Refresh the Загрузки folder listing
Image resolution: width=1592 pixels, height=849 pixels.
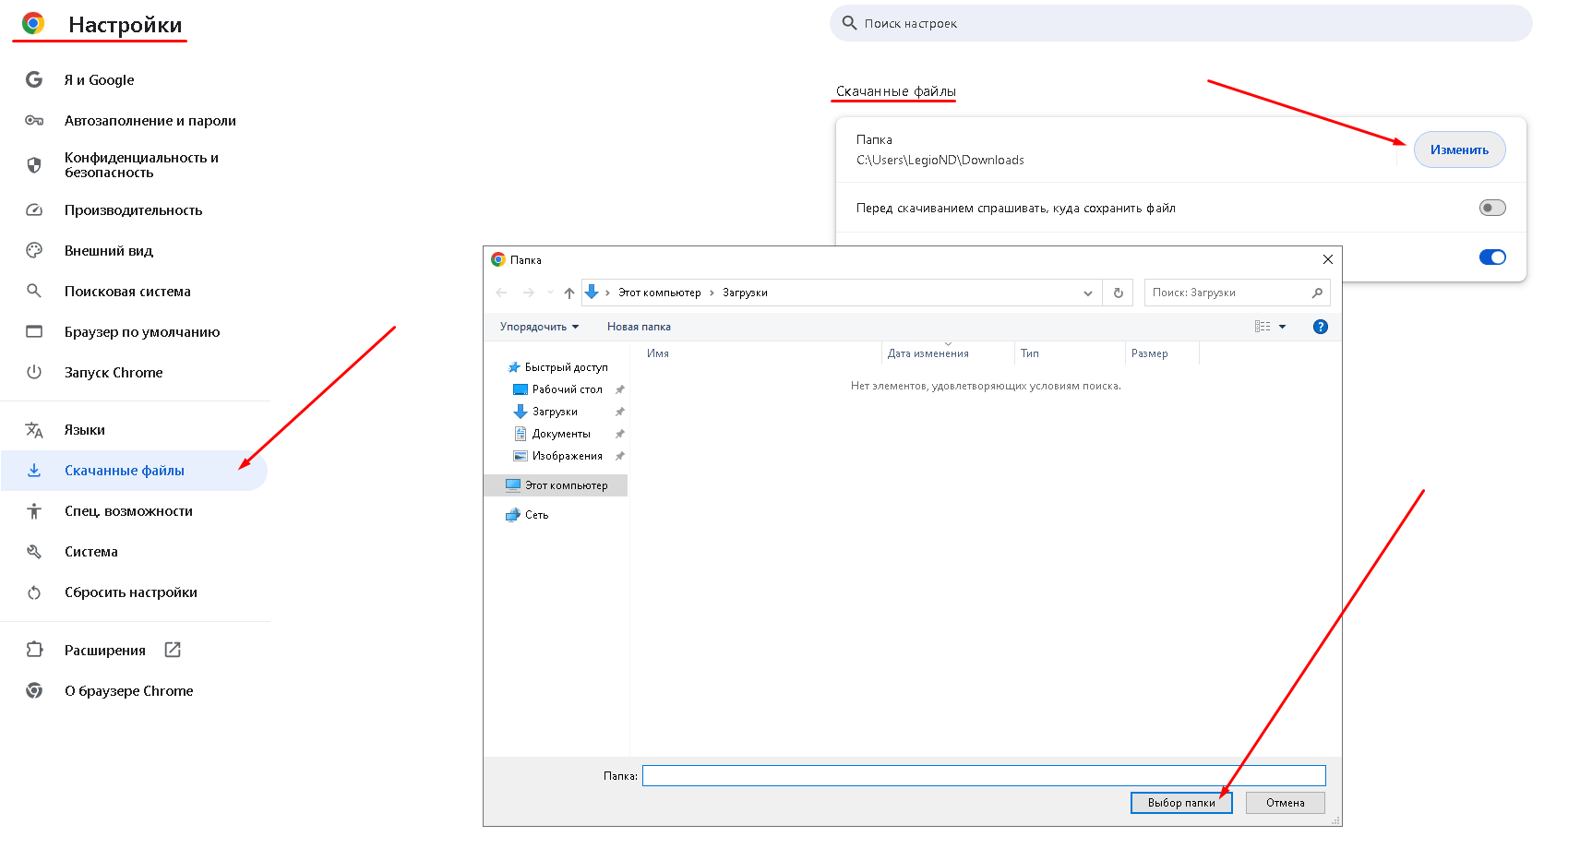(1119, 293)
